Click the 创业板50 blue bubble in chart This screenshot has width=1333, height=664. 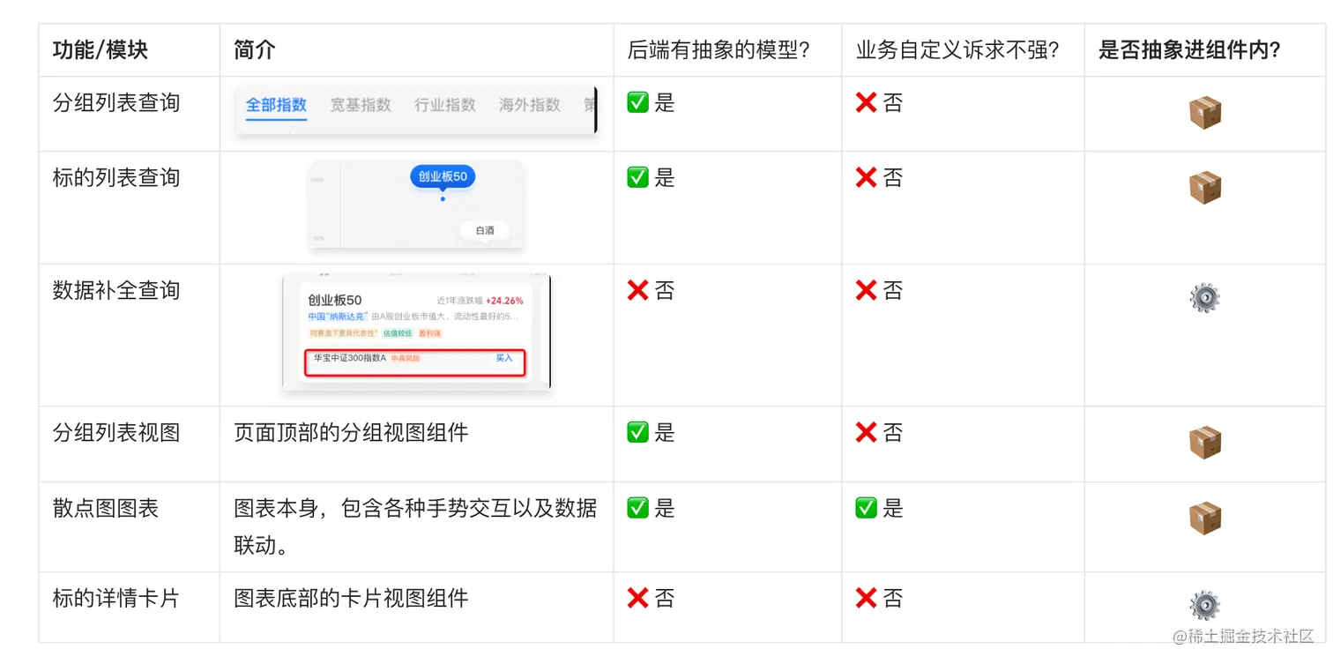pos(443,176)
